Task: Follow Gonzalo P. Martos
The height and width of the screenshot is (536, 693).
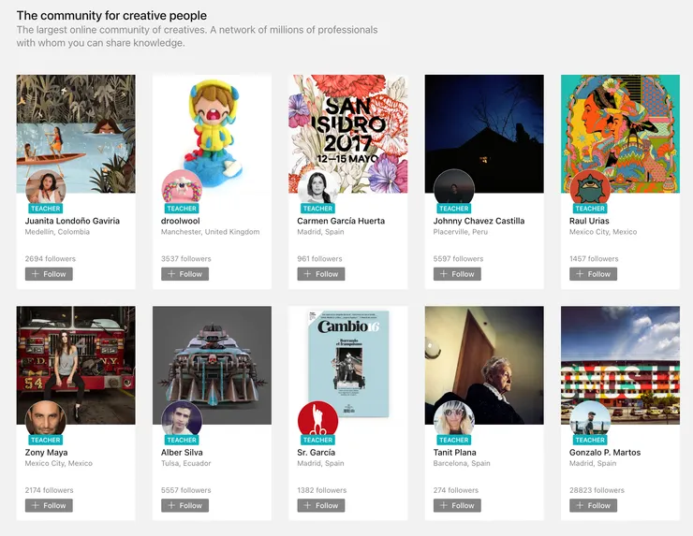Action: pyautogui.click(x=594, y=505)
